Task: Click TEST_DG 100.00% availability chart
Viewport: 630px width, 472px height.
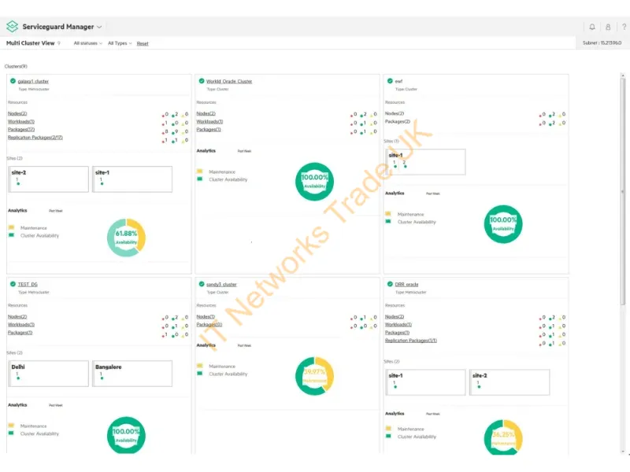Action: (x=126, y=436)
